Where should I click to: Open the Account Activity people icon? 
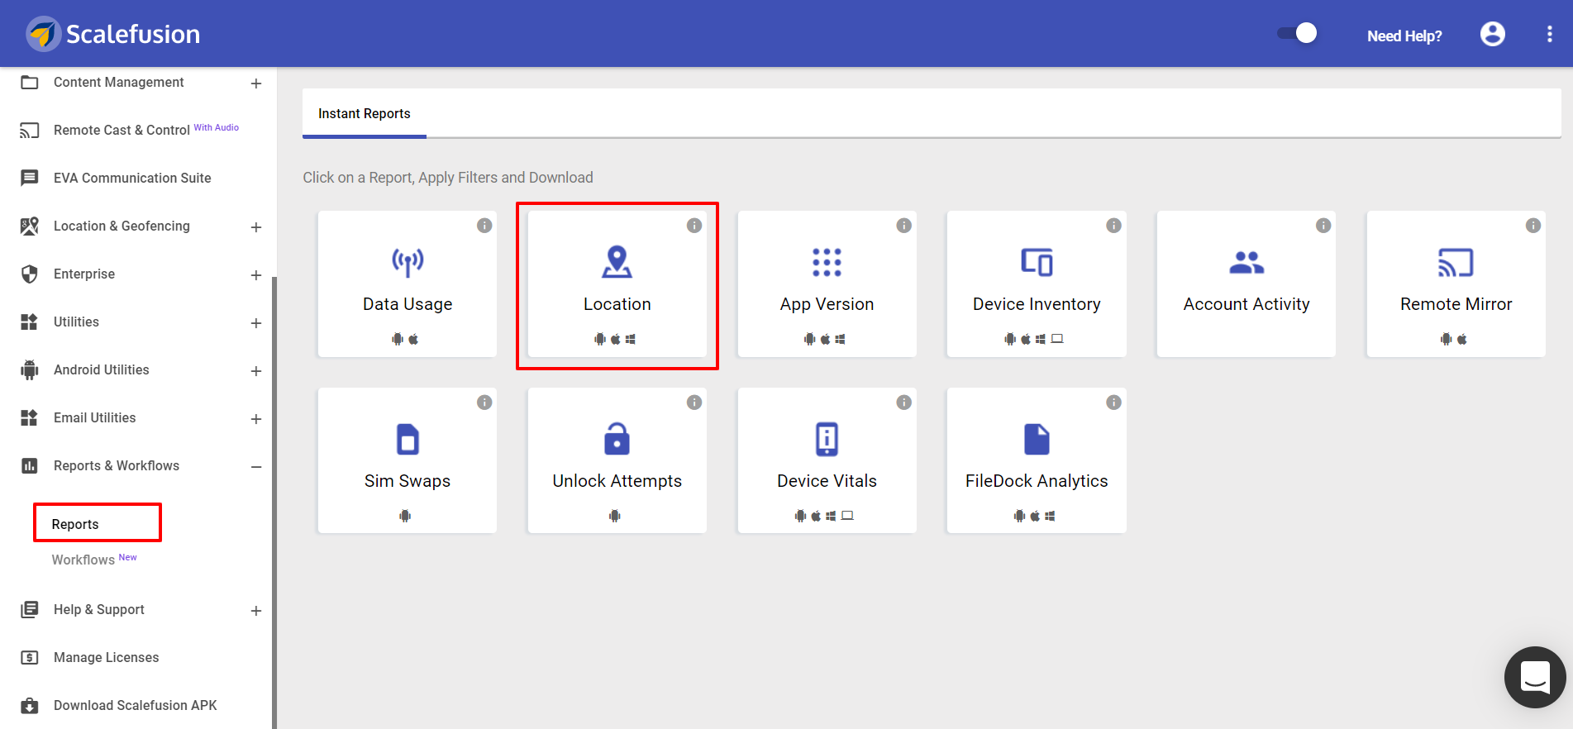1246,262
